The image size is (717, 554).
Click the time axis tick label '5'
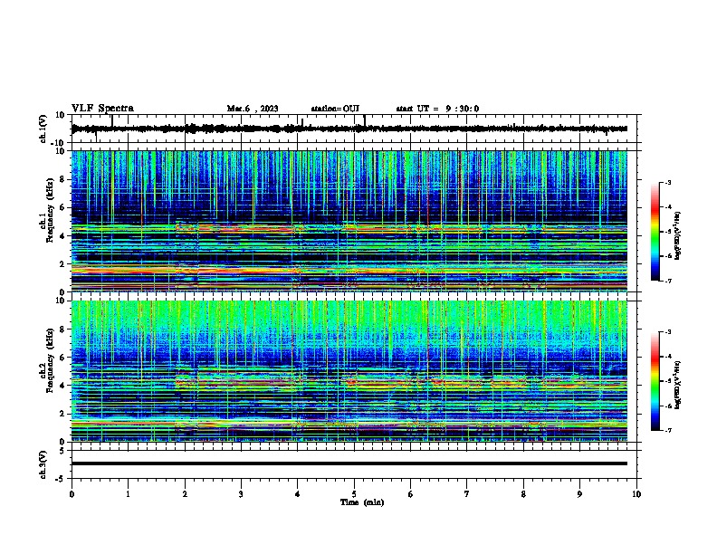coord(354,494)
